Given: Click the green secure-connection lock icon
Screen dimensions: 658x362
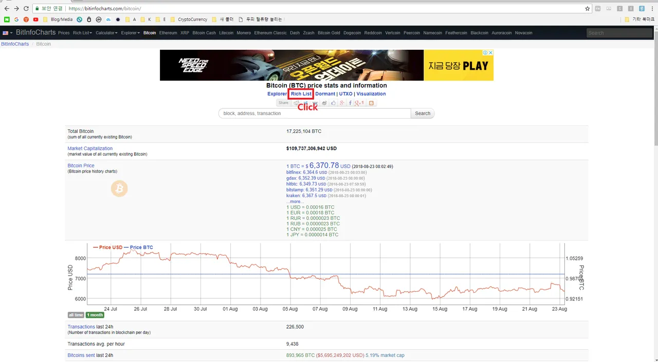Looking at the screenshot, I should (x=37, y=9).
